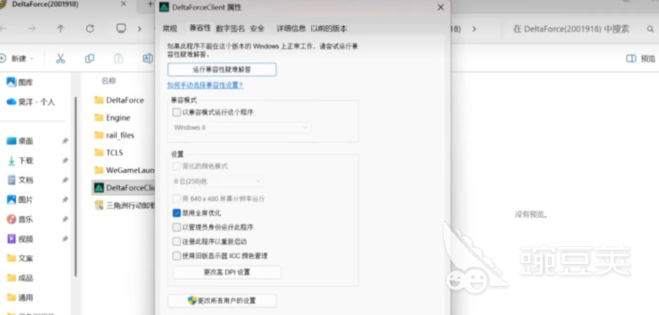This screenshot has width=659, height=315.
Task: Click the Cut scissors icon in toolbar
Action: (60, 58)
